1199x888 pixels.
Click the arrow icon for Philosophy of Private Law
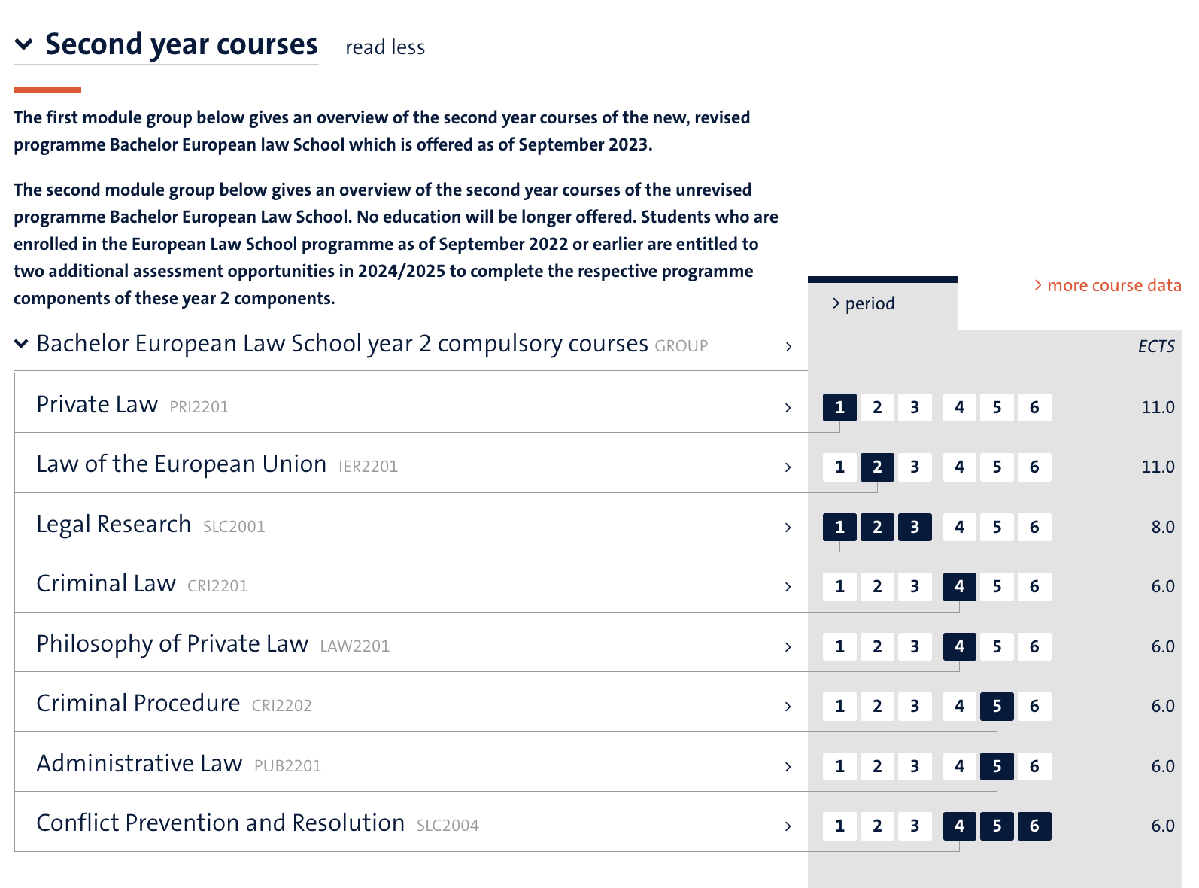pyautogui.click(x=788, y=646)
